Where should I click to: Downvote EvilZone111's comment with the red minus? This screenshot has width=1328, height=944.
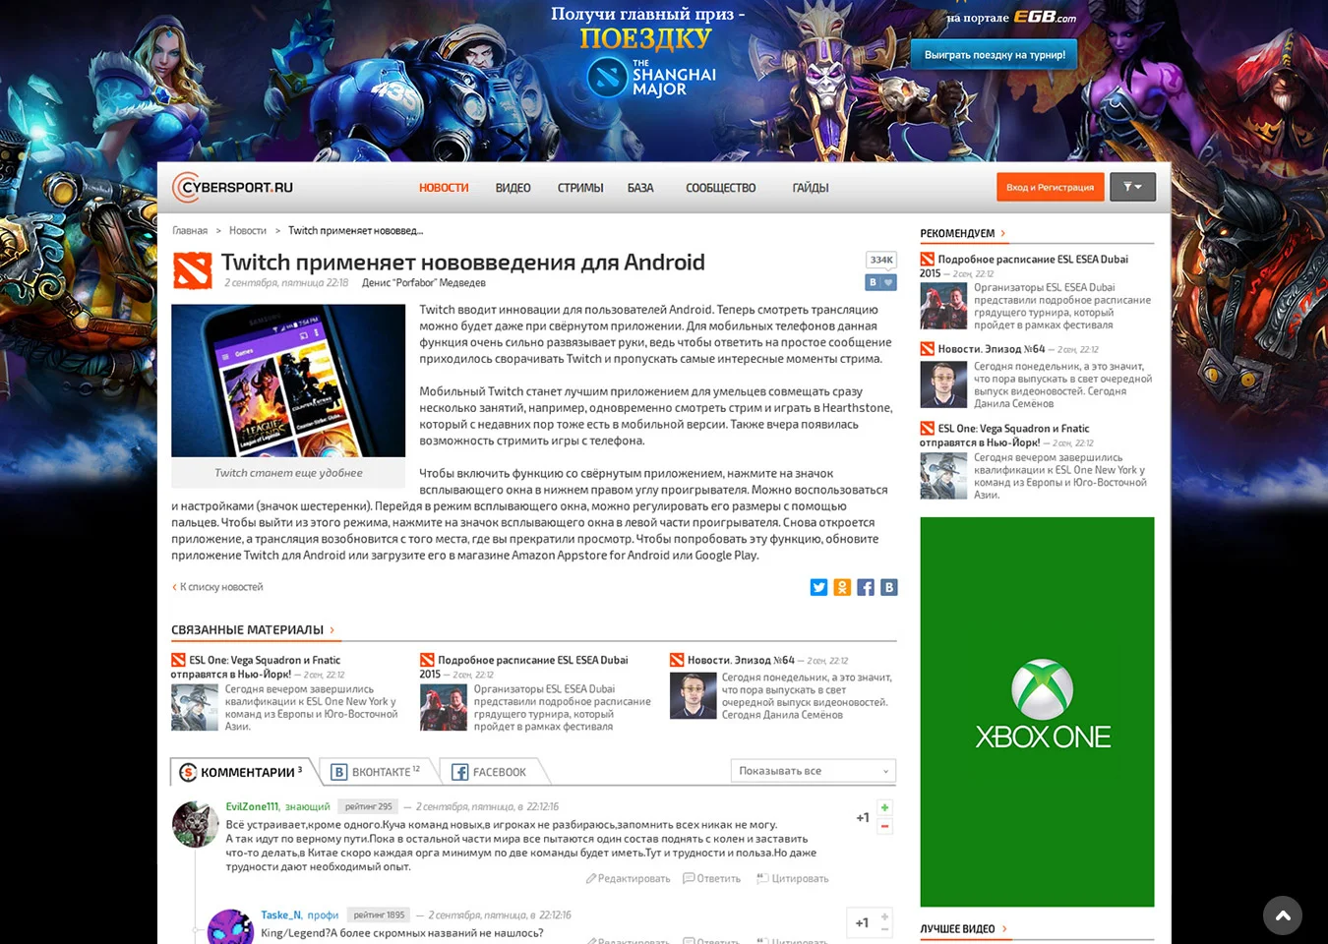point(884,826)
